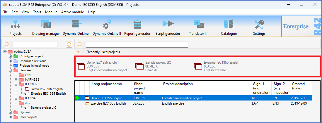322x123 pixels.
Task: Open the Translator III module
Action: pos(199,24)
